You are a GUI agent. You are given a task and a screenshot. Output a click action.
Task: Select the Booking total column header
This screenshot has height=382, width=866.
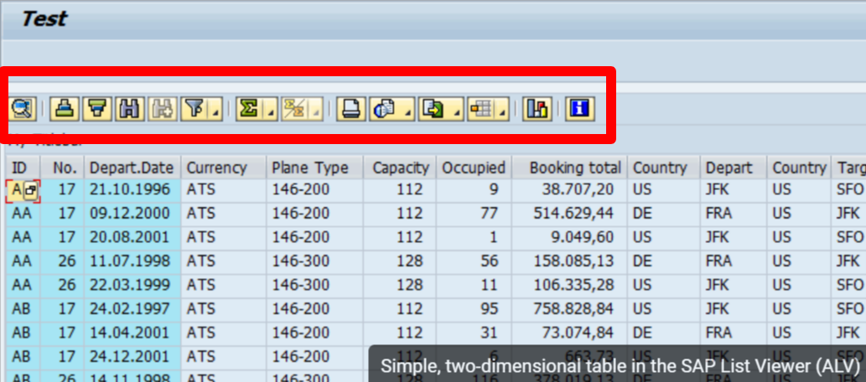pos(574,168)
